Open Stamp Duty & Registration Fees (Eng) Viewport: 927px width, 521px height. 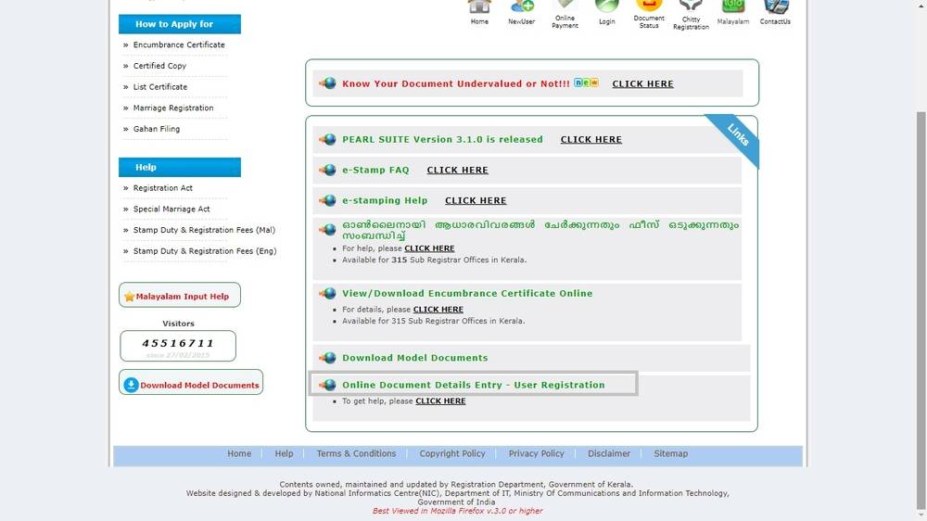tap(205, 251)
